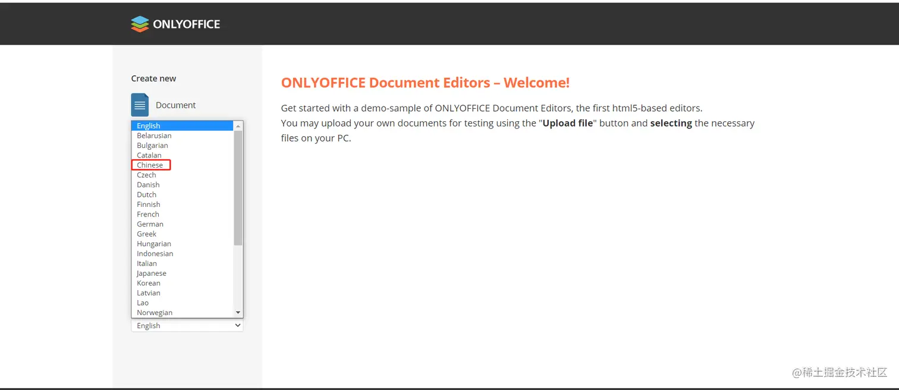The width and height of the screenshot is (899, 390).
Task: Create a new Document via its label
Action: 175,105
